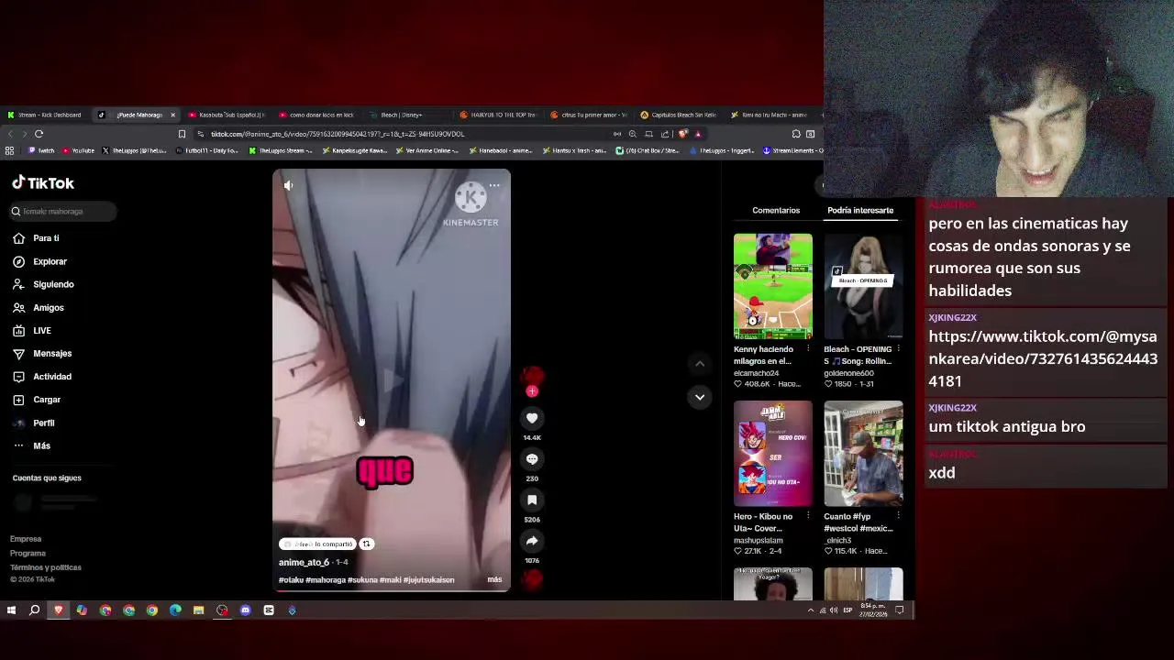Open Windows taskbar search
The width and height of the screenshot is (1174, 660).
tap(35, 610)
